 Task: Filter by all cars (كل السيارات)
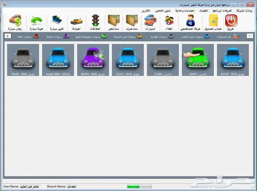pos(228,36)
